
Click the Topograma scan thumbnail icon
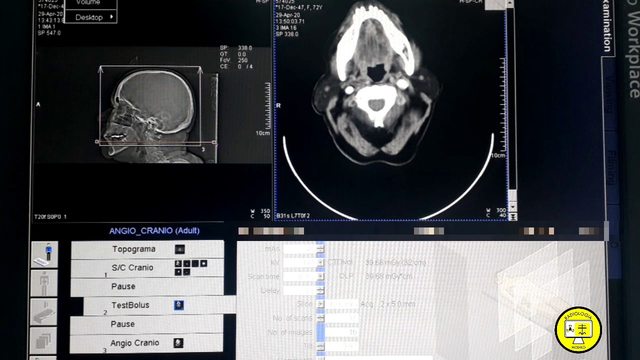pyautogui.click(x=179, y=249)
